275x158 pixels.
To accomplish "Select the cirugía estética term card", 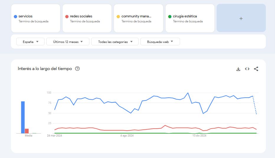I will tap(190, 18).
